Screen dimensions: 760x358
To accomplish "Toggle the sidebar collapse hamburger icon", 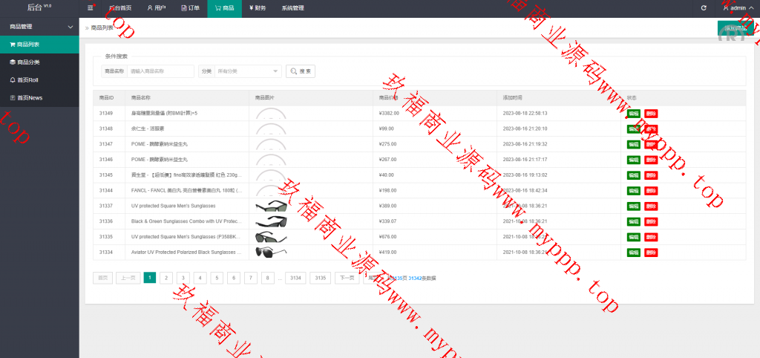I will (x=90, y=8).
